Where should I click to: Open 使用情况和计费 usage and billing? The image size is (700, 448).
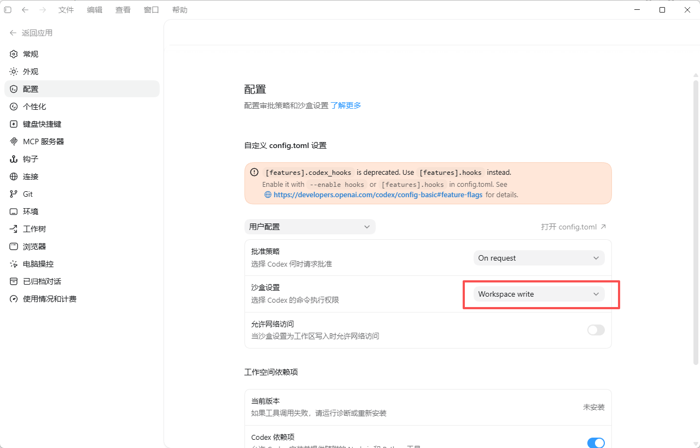pyautogui.click(x=82, y=299)
